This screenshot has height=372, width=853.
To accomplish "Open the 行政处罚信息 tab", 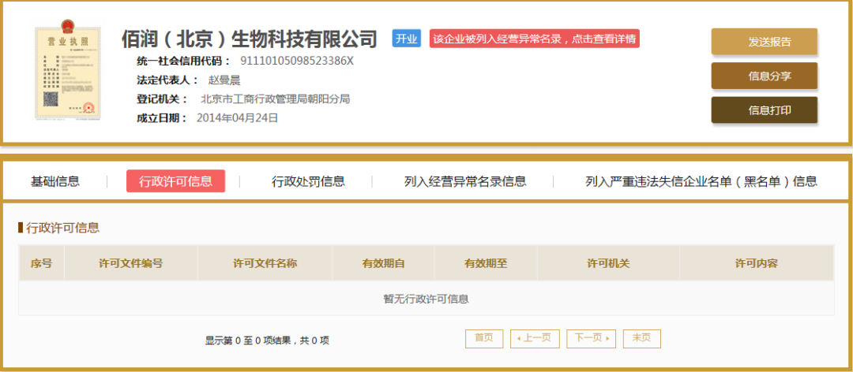I will (308, 181).
